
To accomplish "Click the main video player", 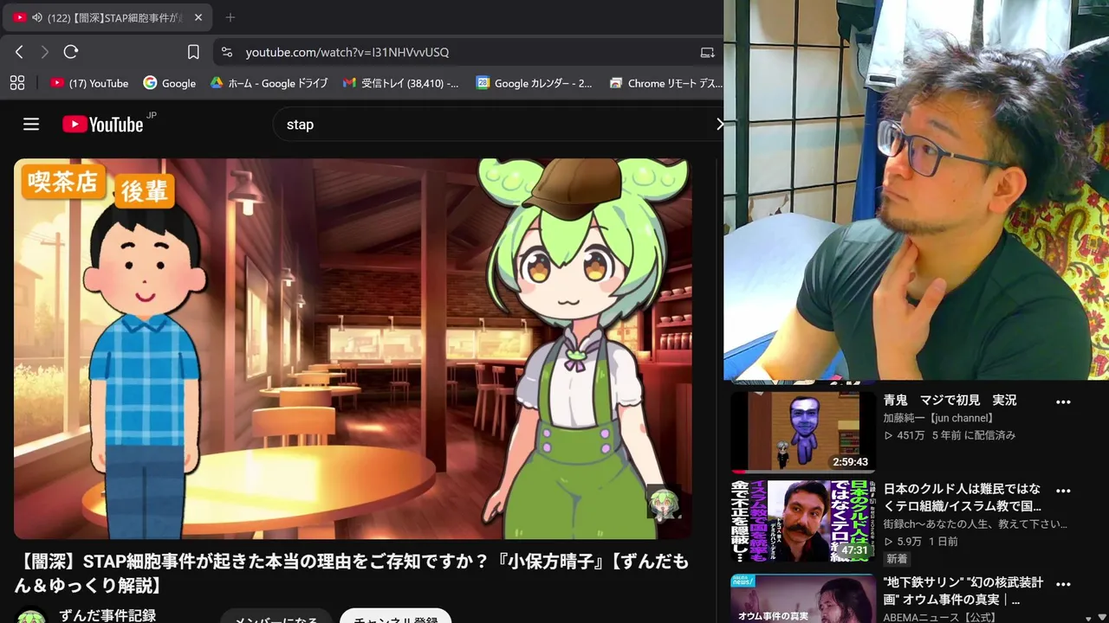I will coord(353,349).
